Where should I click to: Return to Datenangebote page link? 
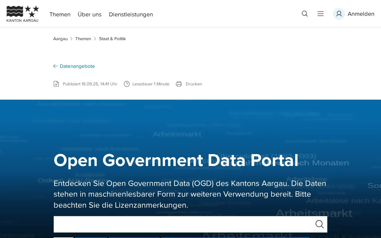click(x=77, y=66)
